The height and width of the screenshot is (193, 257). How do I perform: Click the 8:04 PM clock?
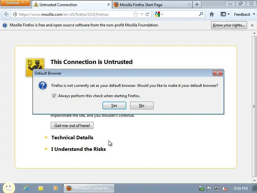coord(241,188)
